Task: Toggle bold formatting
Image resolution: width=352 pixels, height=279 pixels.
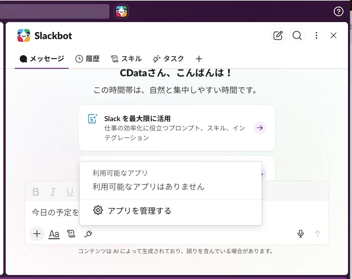Action: (x=36, y=192)
